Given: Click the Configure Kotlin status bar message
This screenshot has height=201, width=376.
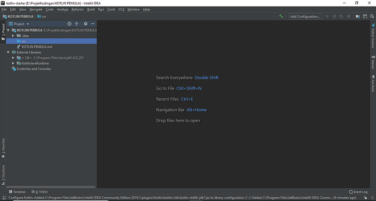Looking at the screenshot, I should coord(182,198).
